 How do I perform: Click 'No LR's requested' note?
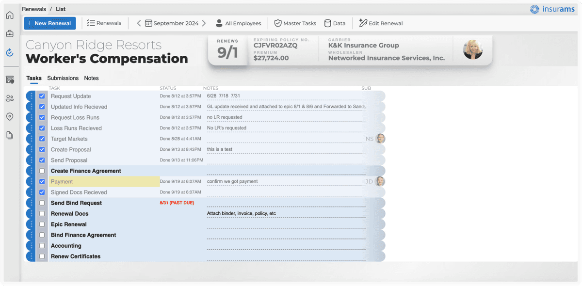click(226, 128)
